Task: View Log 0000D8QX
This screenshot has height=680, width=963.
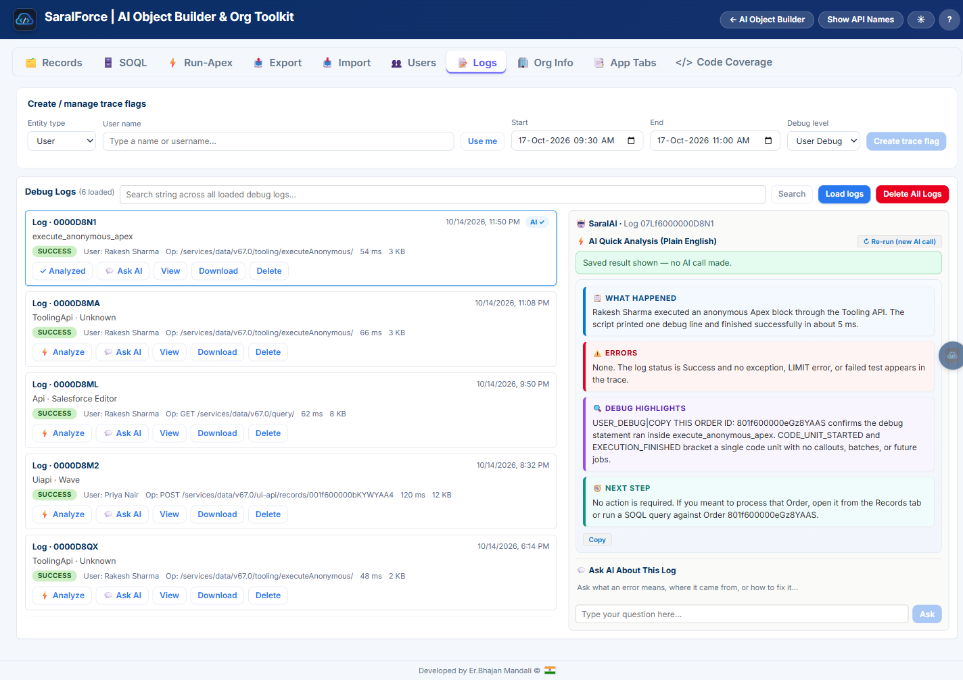Action: point(169,596)
